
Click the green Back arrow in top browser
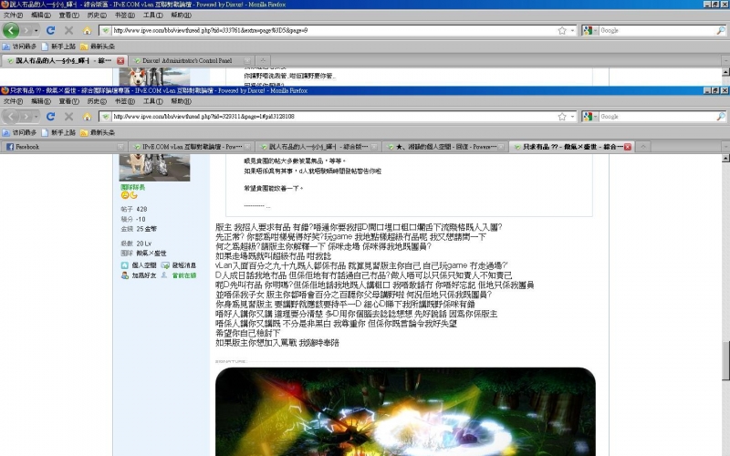[x=11, y=31]
